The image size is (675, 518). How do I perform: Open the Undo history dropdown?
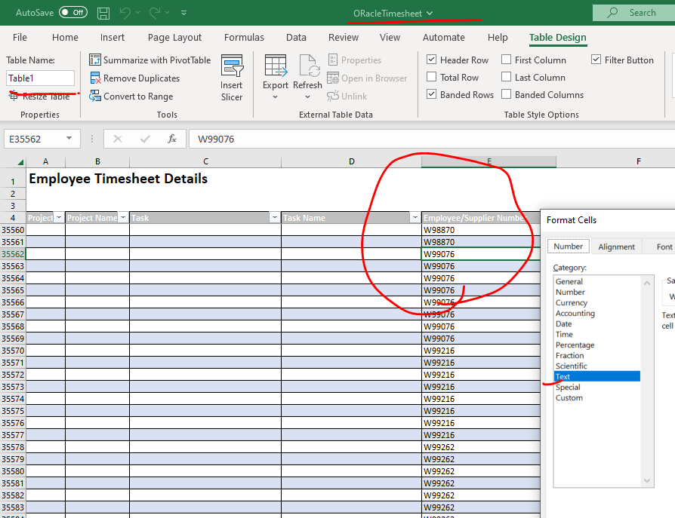(137, 13)
